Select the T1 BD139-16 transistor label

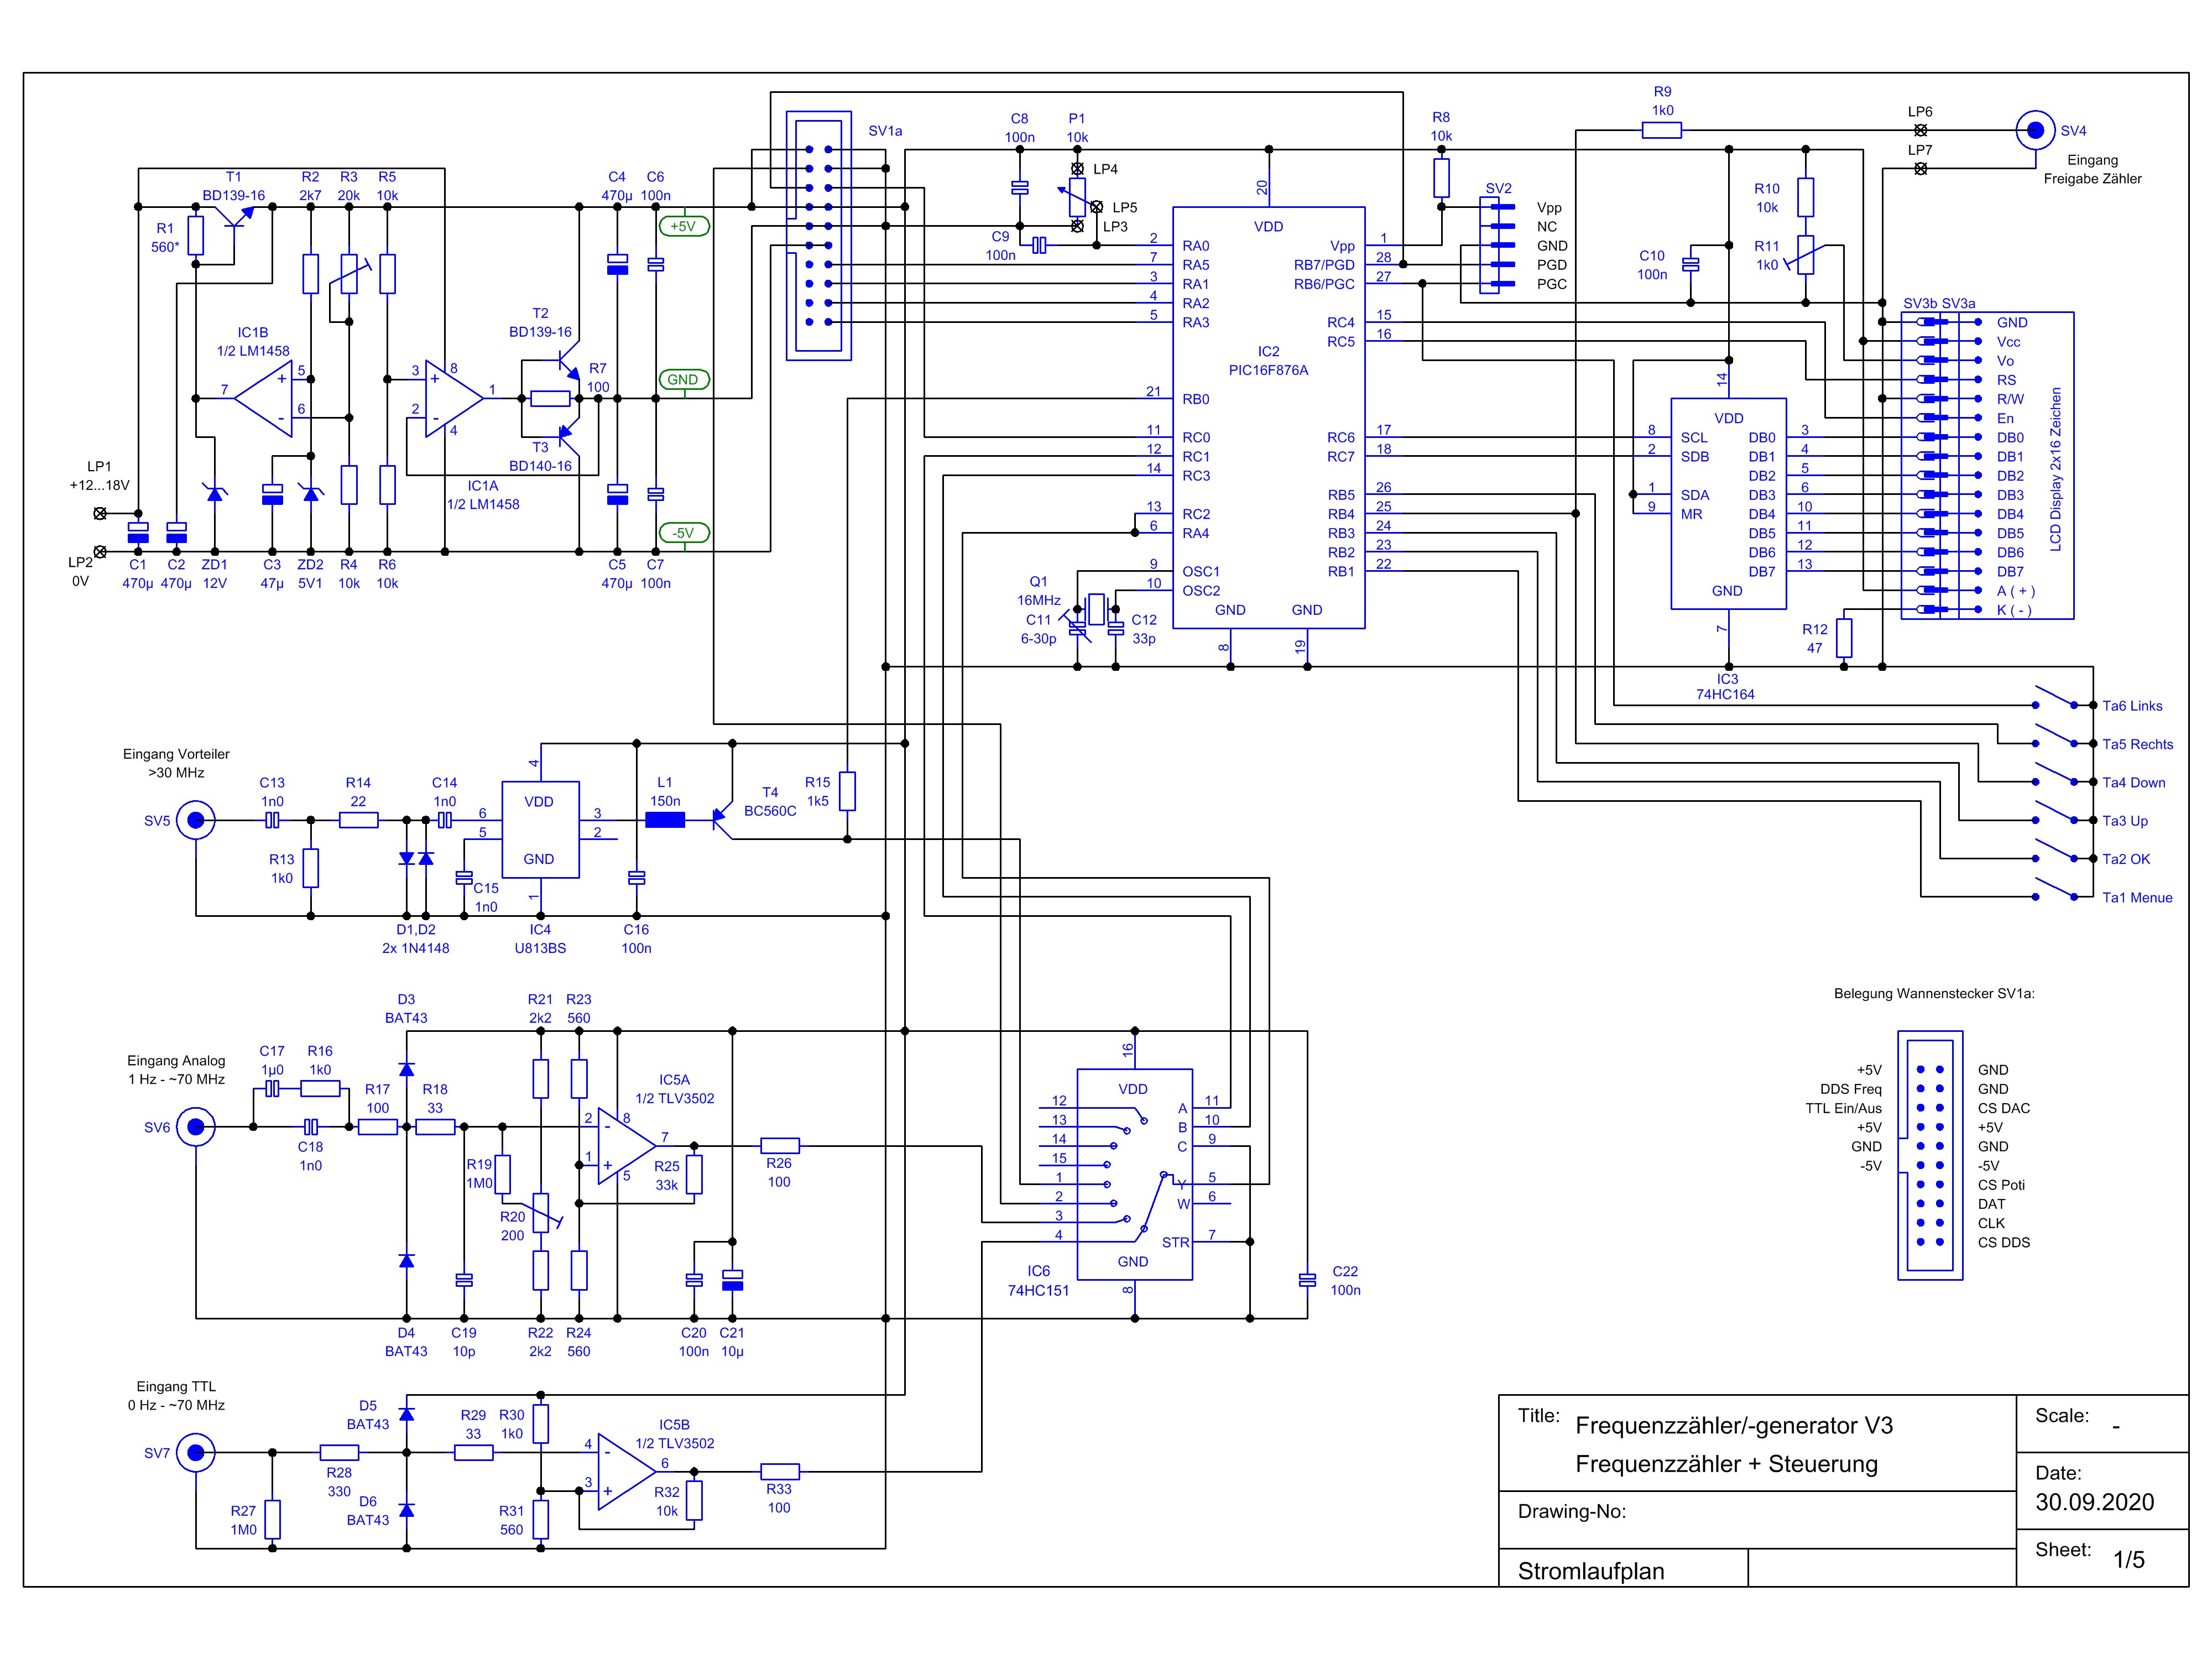point(233,186)
